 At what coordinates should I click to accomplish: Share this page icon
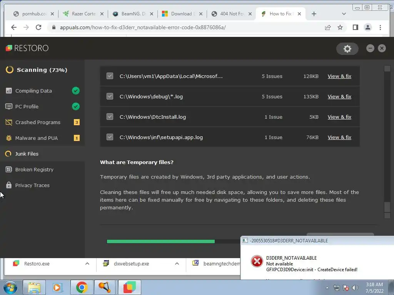(328, 27)
